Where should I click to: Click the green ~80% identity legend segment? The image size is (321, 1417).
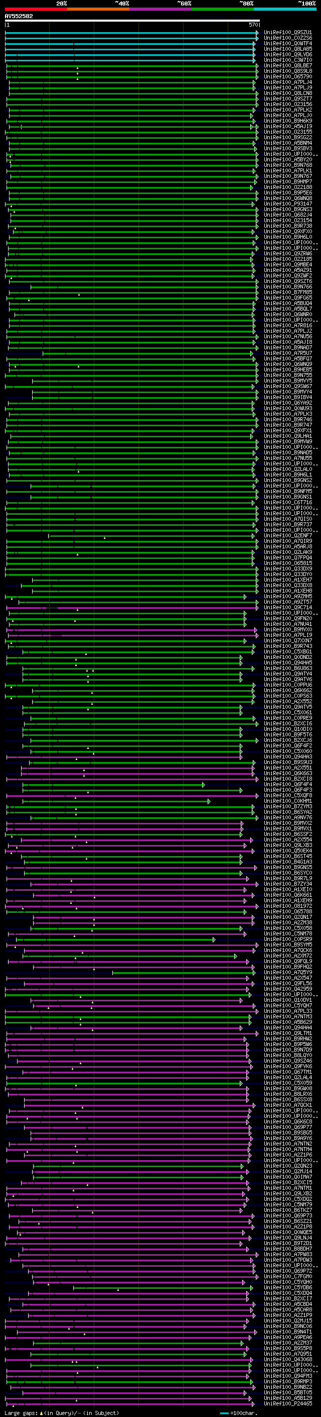point(223,9)
